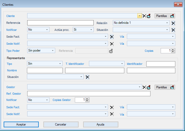Clear the client Sede Fact. with its X icon
185x131 pixels.
click(x=112, y=37)
